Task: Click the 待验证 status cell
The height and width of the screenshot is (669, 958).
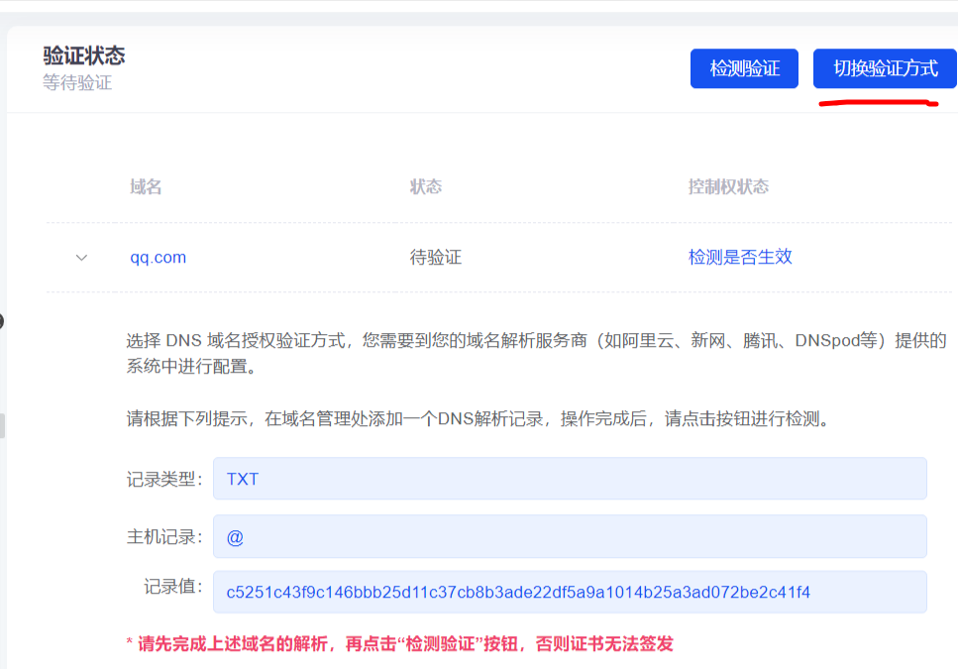Action: tap(436, 258)
